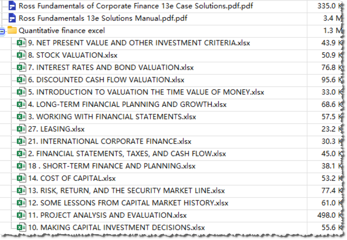The height and width of the screenshot is (240, 347).
Task: Select Ross Fundamentals Case Solutions PDF file name
Action: 136,6
